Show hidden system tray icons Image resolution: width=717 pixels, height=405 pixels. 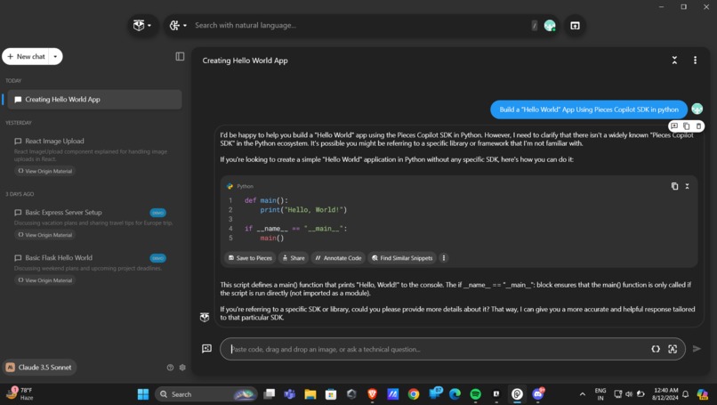pos(582,394)
